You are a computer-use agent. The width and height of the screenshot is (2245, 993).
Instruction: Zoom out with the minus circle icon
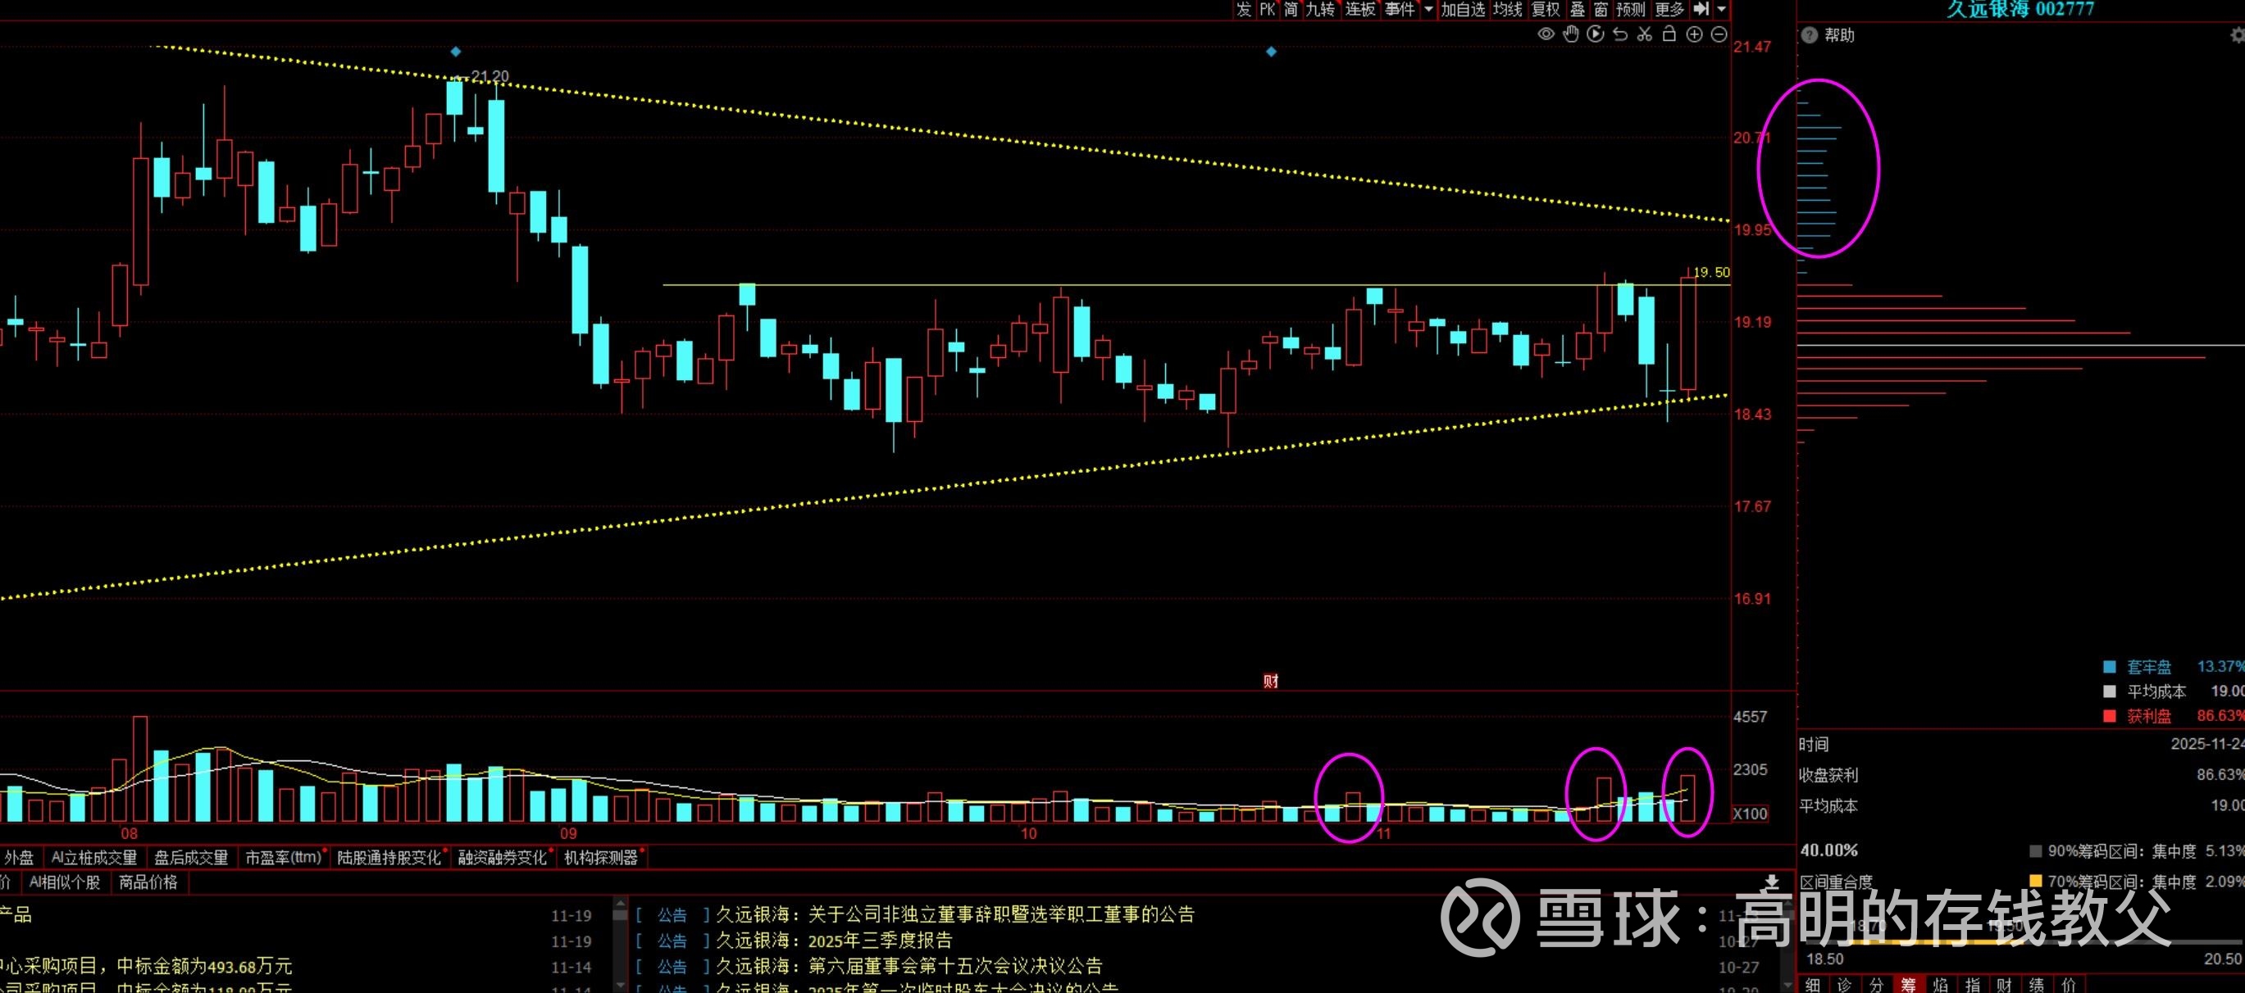1719,35
